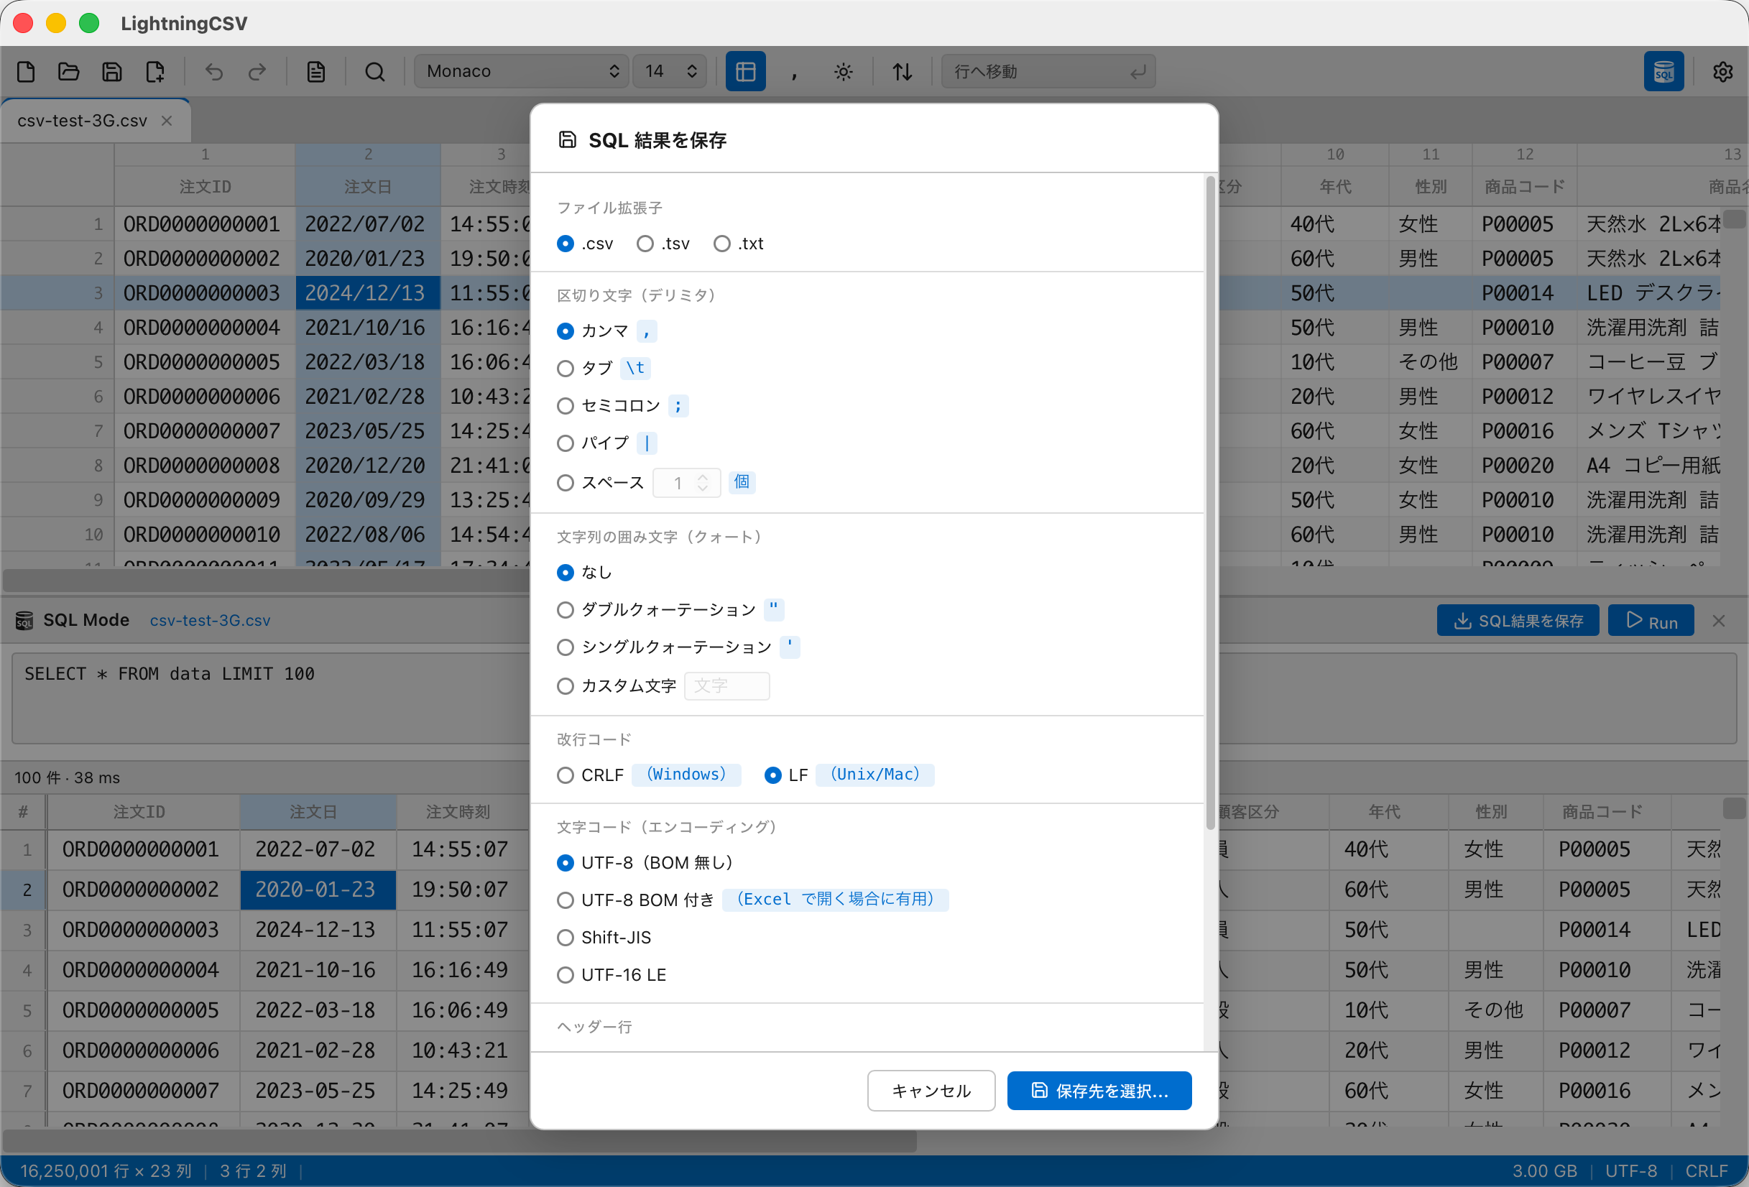Undo the last action
This screenshot has width=1749, height=1187.
click(x=214, y=72)
